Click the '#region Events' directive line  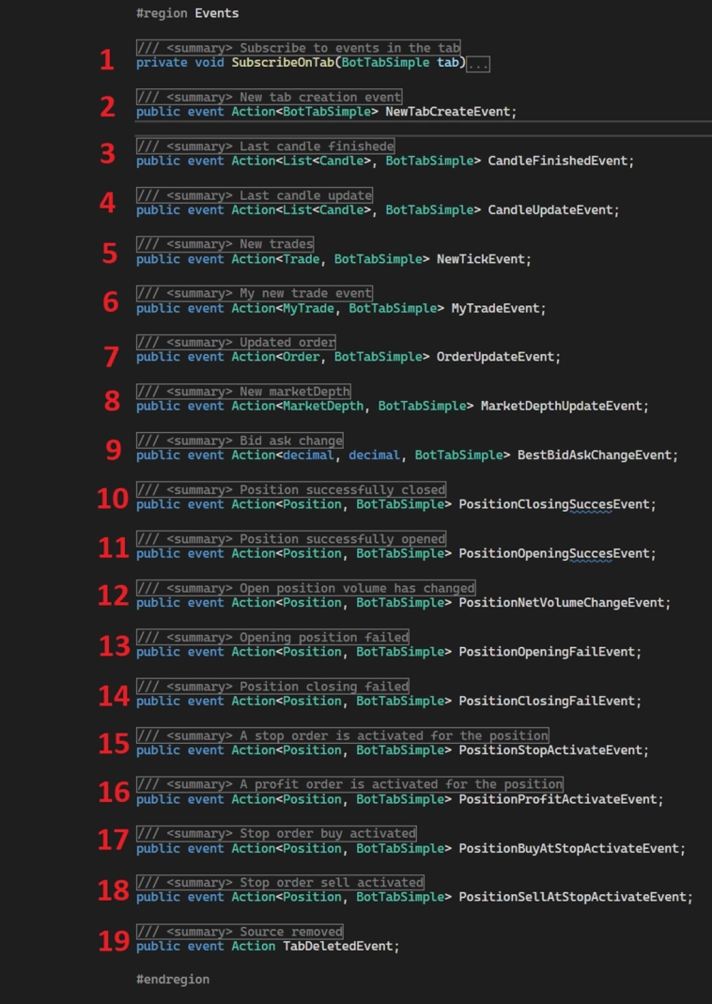tap(188, 13)
